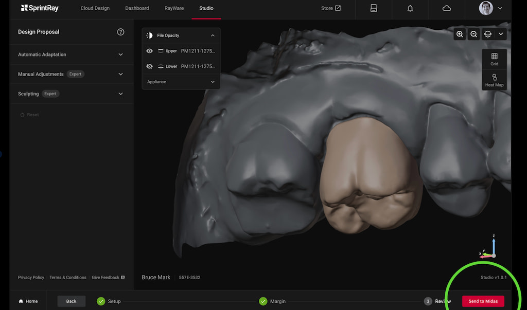Open the notifications bell

(x=410, y=8)
